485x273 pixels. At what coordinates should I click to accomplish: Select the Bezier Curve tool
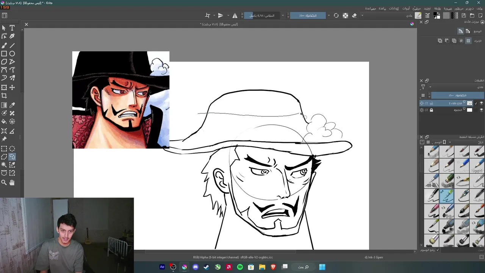[x=4, y=70]
